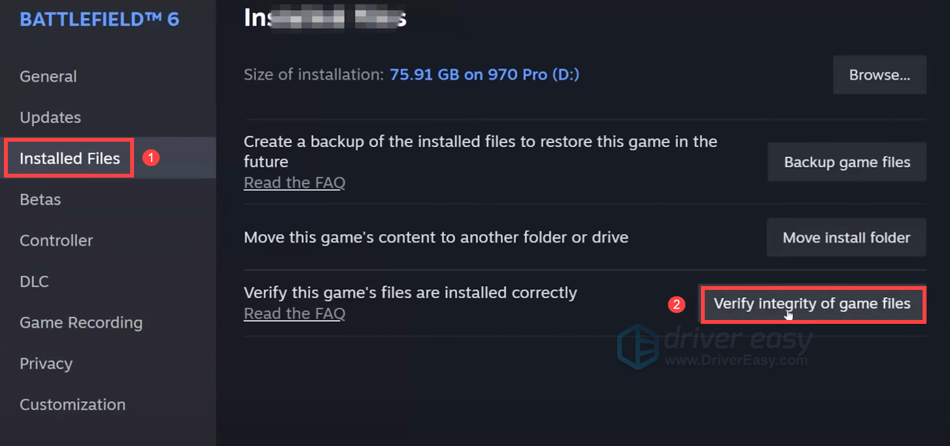950x446 pixels.
Task: Select Installed Files in the sidebar
Action: point(70,159)
